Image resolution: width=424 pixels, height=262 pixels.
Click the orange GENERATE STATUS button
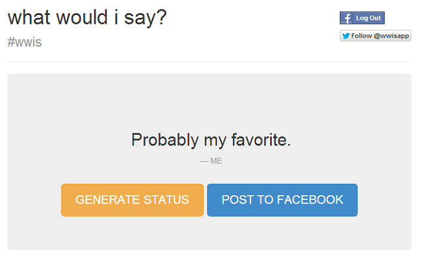click(x=132, y=200)
